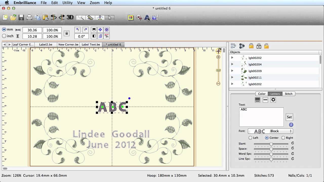This screenshot has width=324, height=182.
Task: Select the mm units radio button
Action: pyautogui.click(x=4, y=30)
